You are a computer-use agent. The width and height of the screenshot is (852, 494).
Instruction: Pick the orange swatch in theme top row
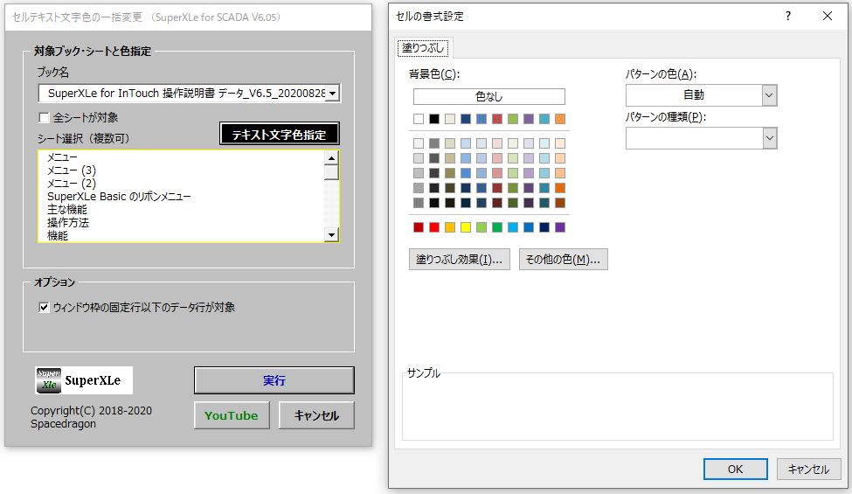coord(560,119)
